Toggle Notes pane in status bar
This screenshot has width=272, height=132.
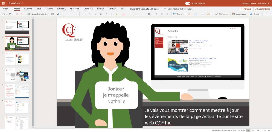(x=242, y=130)
